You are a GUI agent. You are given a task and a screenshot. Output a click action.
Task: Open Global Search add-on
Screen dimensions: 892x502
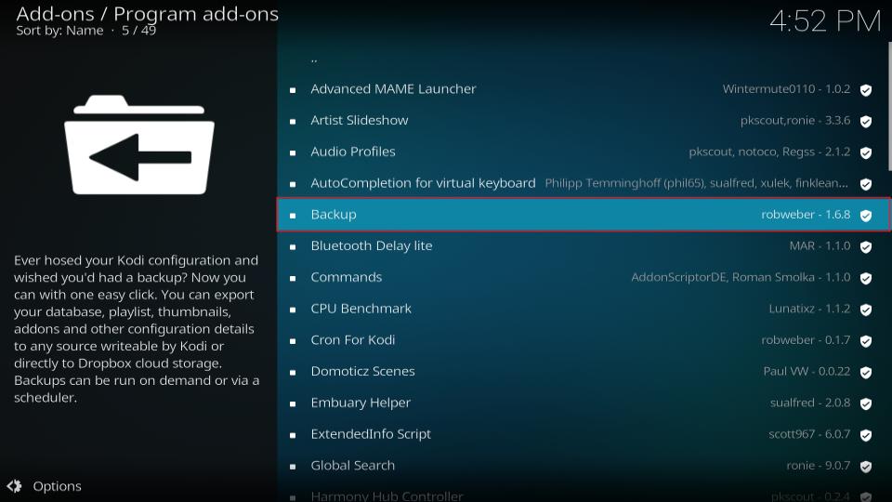[x=584, y=465]
